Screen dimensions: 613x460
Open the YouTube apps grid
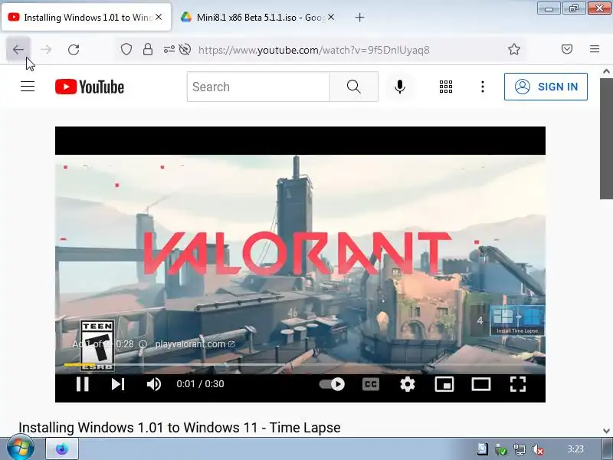click(446, 87)
